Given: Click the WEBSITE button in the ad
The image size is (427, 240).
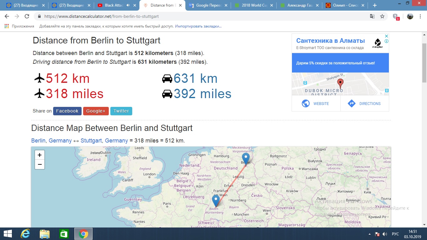Looking at the screenshot, I should (316, 103).
